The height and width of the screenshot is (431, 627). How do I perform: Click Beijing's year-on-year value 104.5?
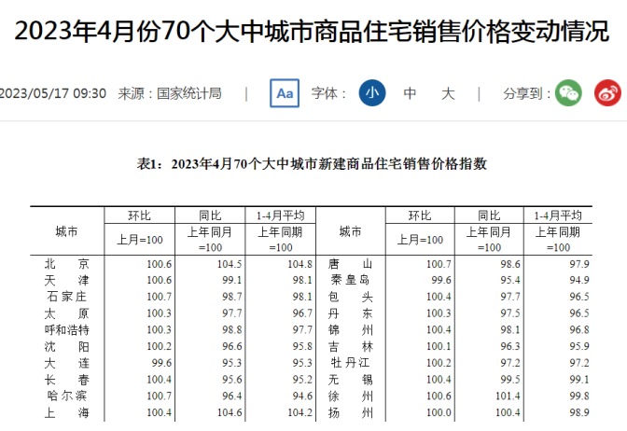(x=230, y=264)
